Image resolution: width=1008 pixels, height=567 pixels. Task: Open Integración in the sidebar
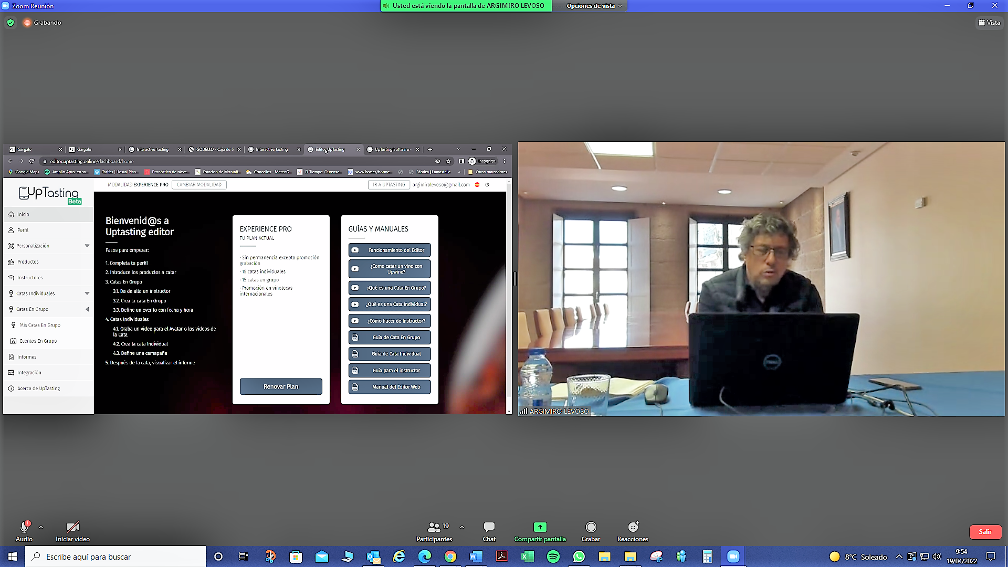point(48,372)
